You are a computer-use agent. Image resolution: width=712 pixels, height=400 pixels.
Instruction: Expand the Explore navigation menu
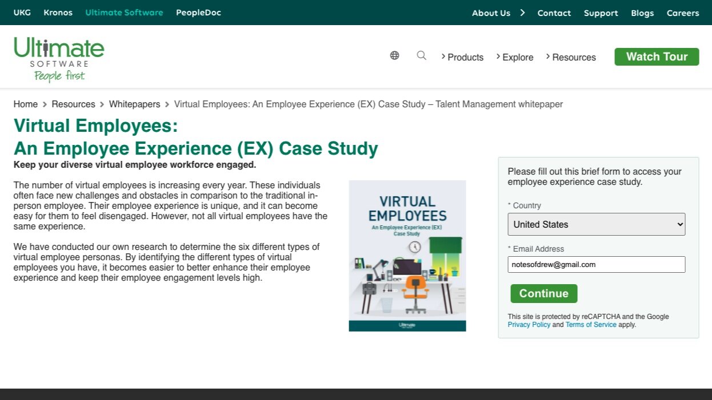pos(518,57)
